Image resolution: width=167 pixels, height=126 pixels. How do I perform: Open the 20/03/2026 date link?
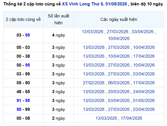point(119,92)
